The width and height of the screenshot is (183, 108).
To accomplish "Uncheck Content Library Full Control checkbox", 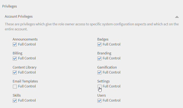I will pos(15,73).
